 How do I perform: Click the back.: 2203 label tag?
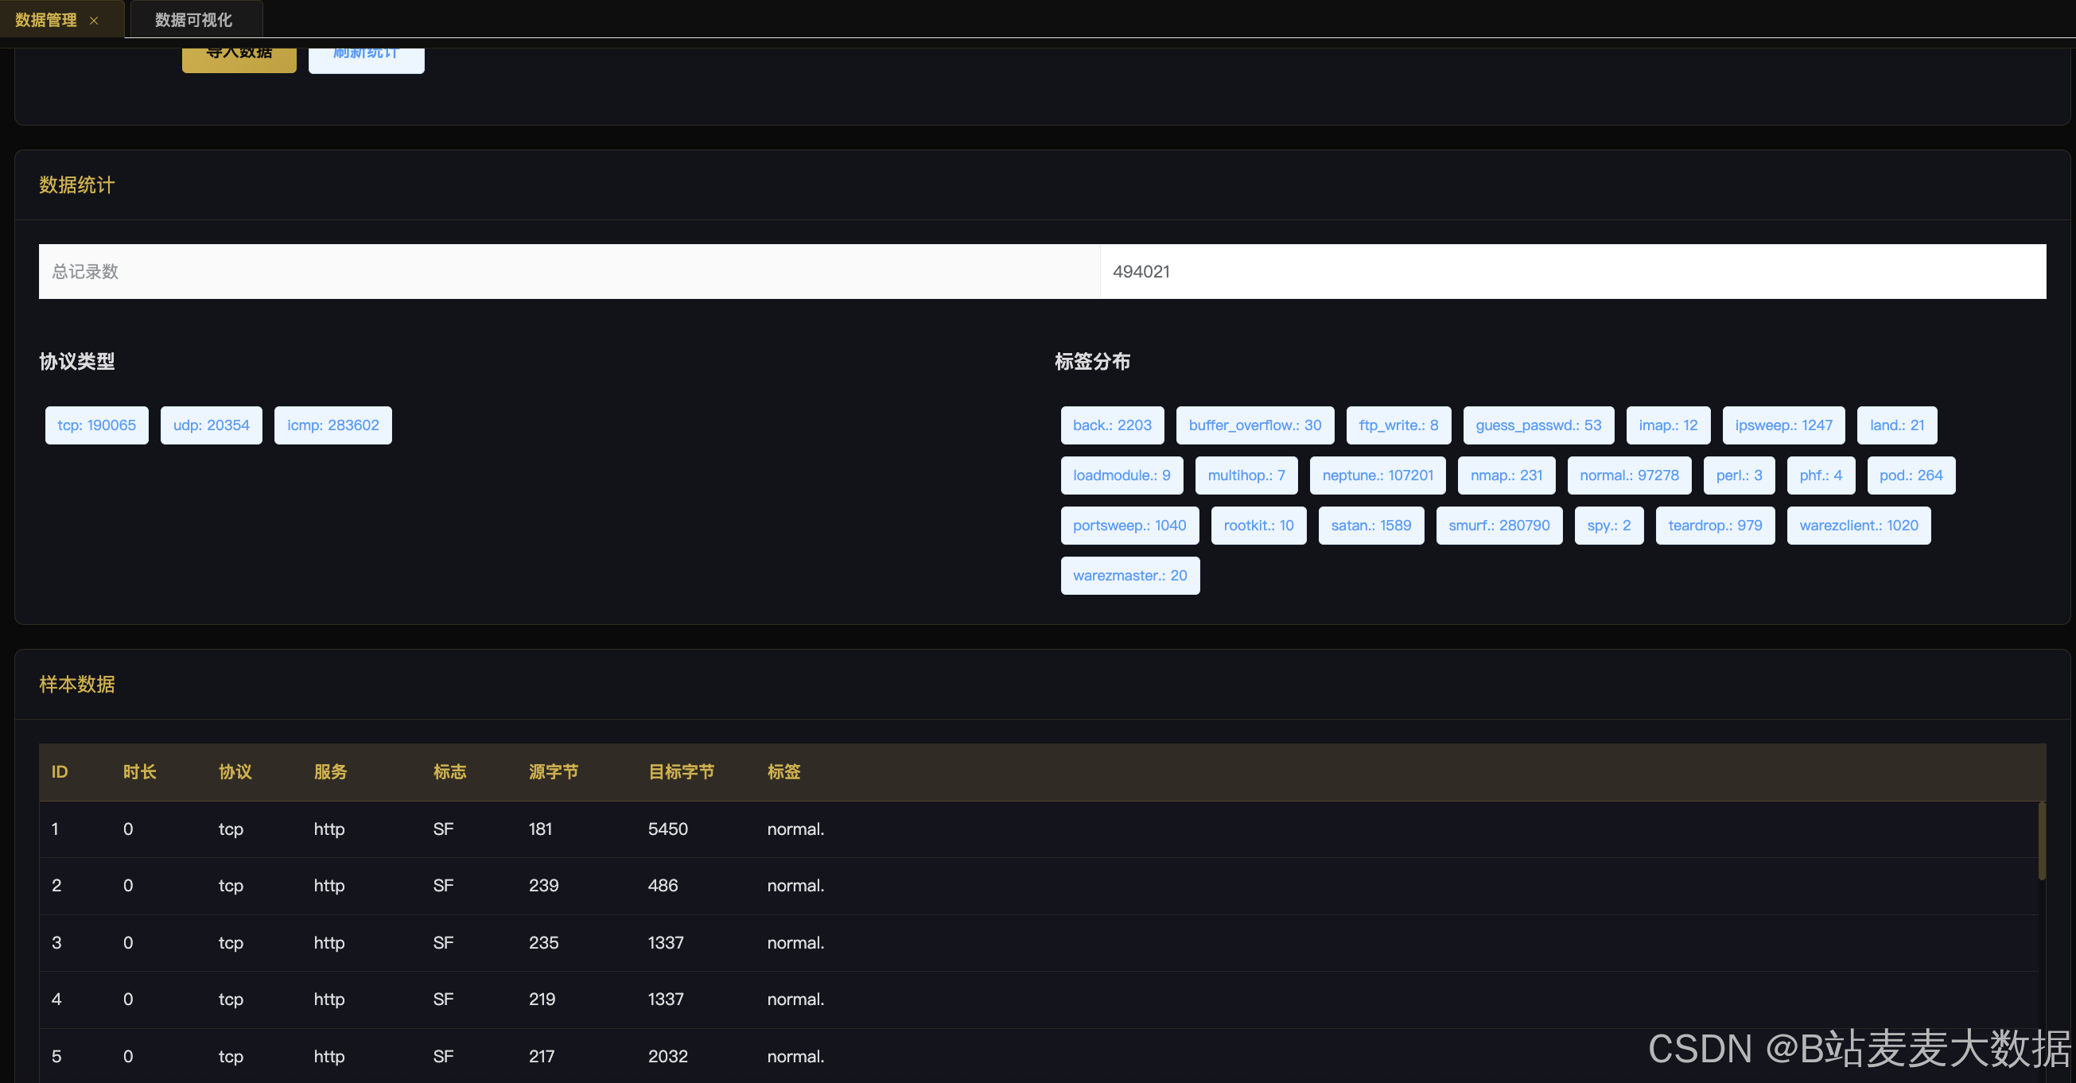[x=1111, y=425]
